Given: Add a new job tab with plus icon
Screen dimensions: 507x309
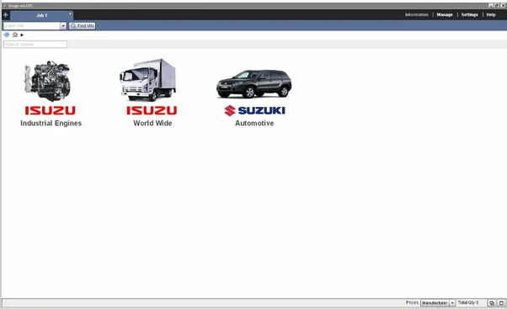Looking at the screenshot, I should click(x=6, y=15).
